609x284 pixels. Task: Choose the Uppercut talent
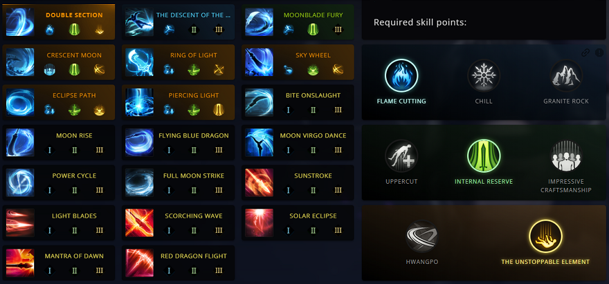click(x=401, y=156)
